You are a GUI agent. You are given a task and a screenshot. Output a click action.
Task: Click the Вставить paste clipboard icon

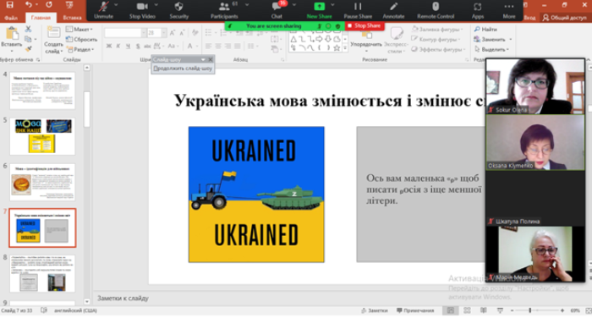(x=12, y=34)
